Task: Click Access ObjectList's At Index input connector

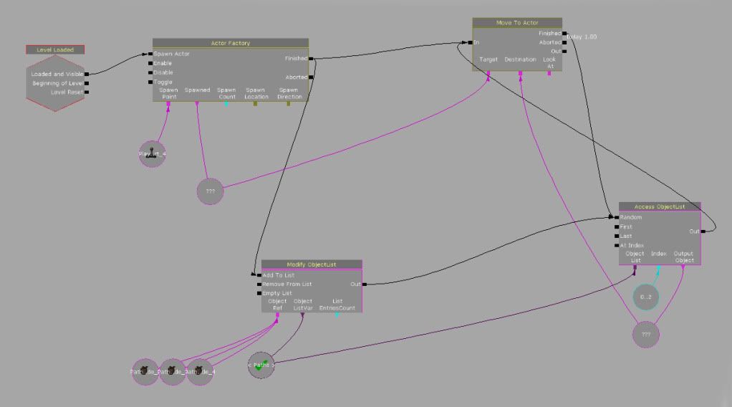Action: coord(617,245)
